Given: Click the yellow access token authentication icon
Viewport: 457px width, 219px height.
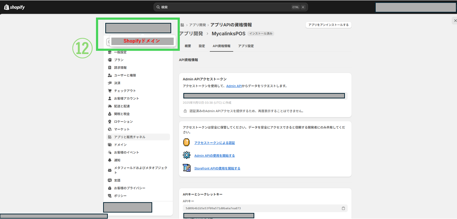Looking at the screenshot, I should point(186,142).
